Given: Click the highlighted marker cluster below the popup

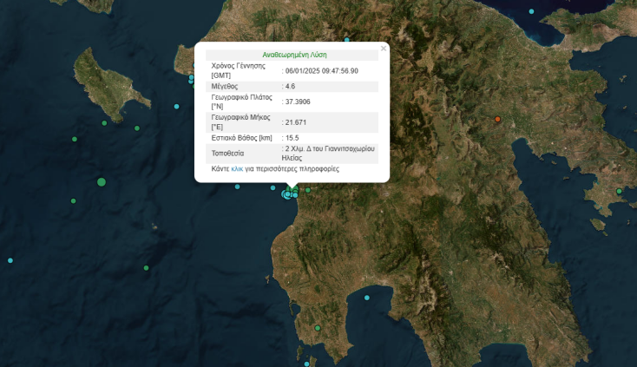Looking at the screenshot, I should 288,193.
